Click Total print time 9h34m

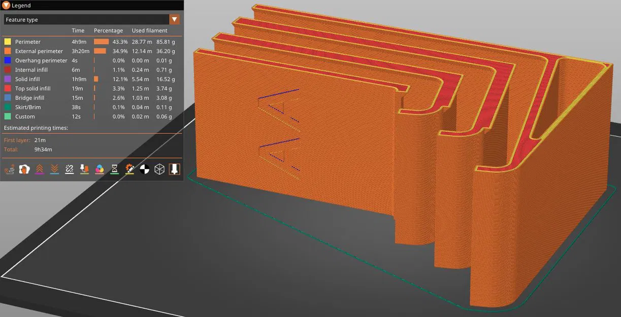43,150
